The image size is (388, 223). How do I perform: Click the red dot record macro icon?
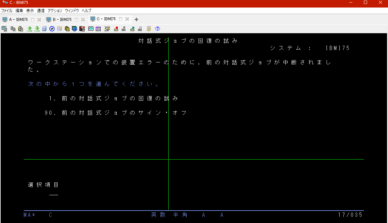pos(116,29)
